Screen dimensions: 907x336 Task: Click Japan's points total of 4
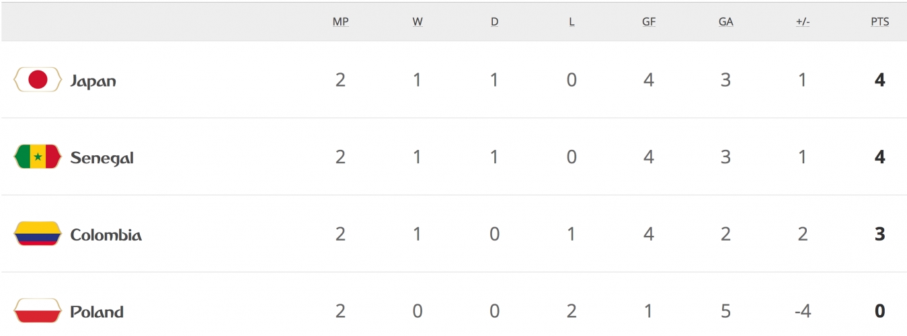click(x=879, y=80)
